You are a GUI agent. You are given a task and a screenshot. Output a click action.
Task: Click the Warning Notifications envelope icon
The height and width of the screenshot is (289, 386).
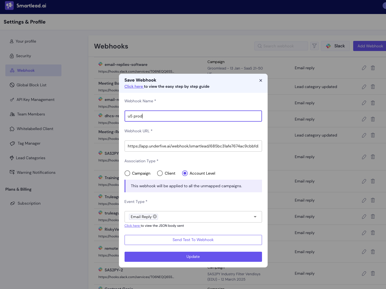12,172
